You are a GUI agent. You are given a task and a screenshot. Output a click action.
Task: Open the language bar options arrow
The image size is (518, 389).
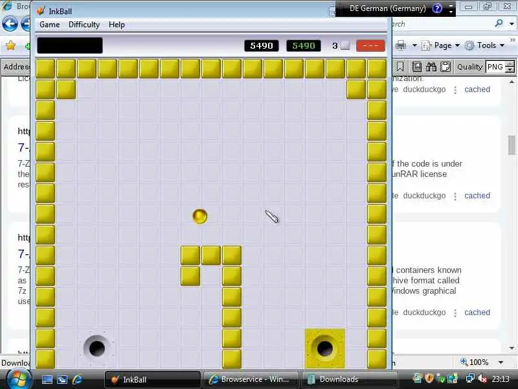click(451, 11)
